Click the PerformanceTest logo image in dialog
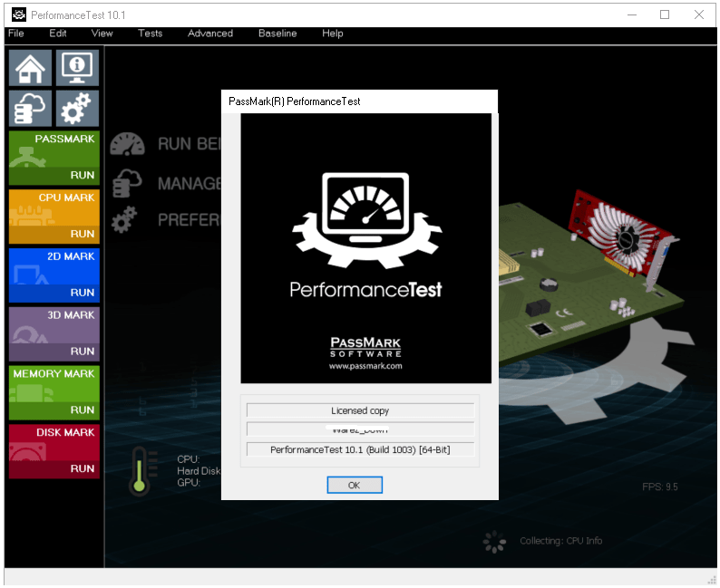The image size is (720, 588). (x=366, y=248)
